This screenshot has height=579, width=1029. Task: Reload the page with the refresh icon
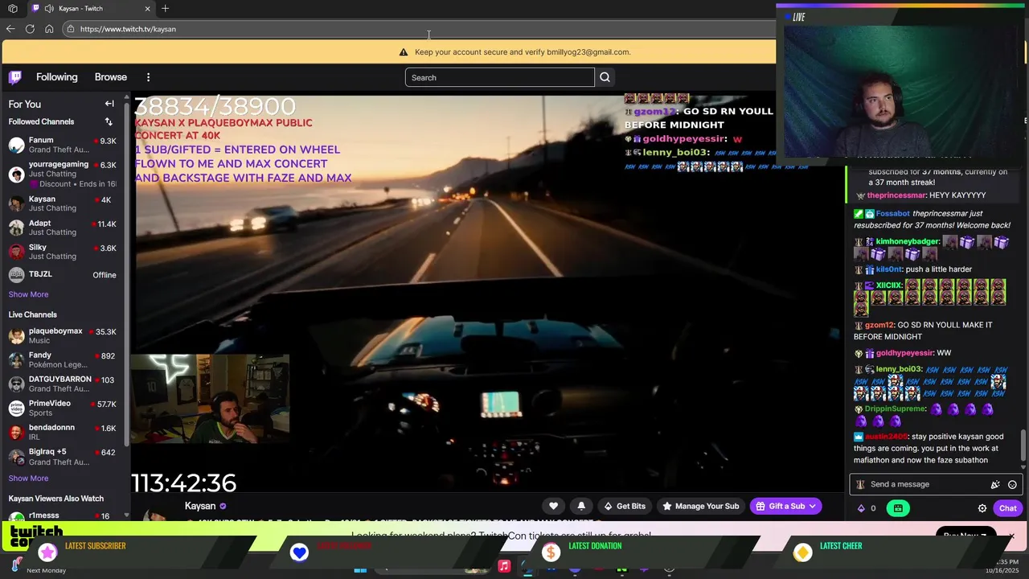pos(30,29)
